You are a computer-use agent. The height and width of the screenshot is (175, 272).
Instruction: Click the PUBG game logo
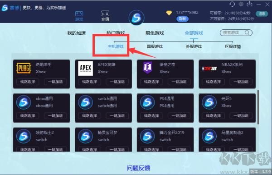[24, 68]
